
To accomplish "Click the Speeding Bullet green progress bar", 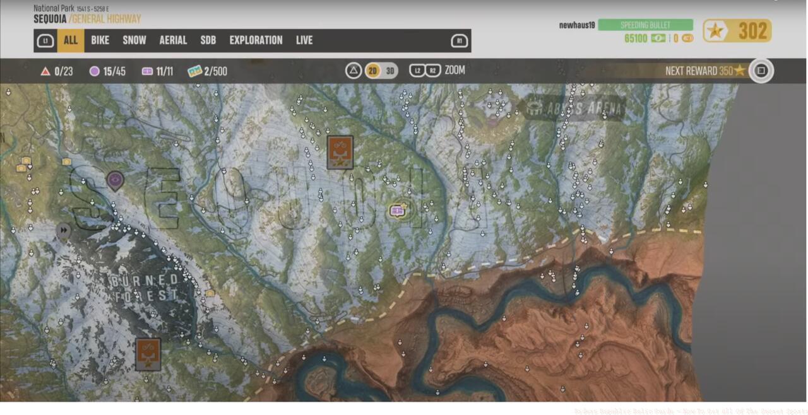I will click(x=645, y=25).
